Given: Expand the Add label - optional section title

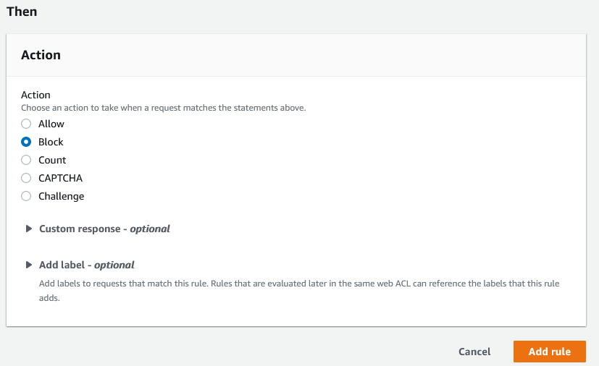Looking at the screenshot, I should pyautogui.click(x=87, y=265).
